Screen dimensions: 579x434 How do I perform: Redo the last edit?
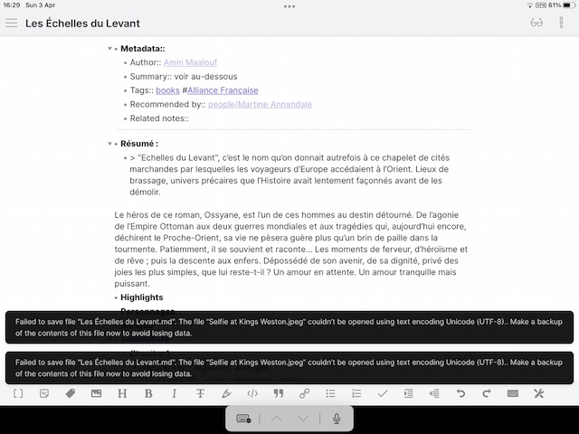tap(487, 393)
